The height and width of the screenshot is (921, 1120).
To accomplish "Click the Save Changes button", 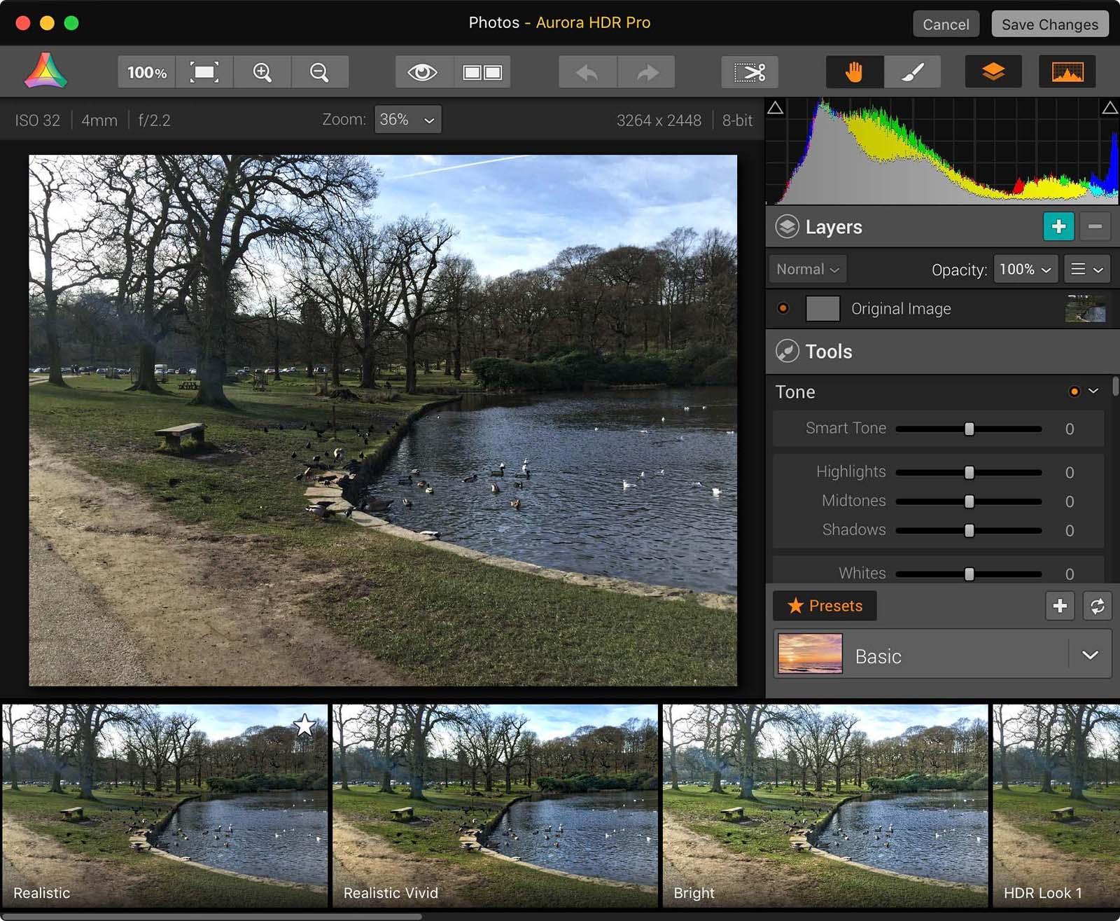I will [x=1049, y=25].
